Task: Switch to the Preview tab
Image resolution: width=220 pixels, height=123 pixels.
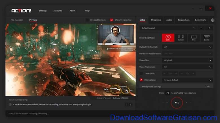Action: (x=33, y=20)
